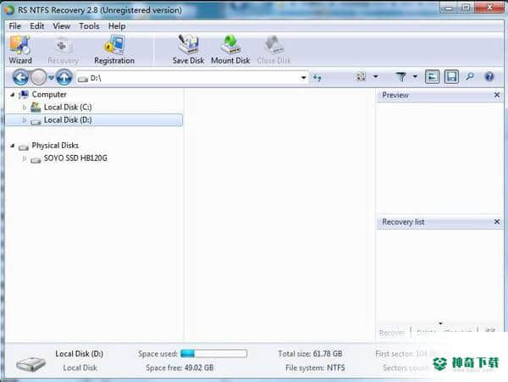Image resolution: width=508 pixels, height=382 pixels.
Task: Click the Space free 49.02 GB text
Action: pos(179,368)
